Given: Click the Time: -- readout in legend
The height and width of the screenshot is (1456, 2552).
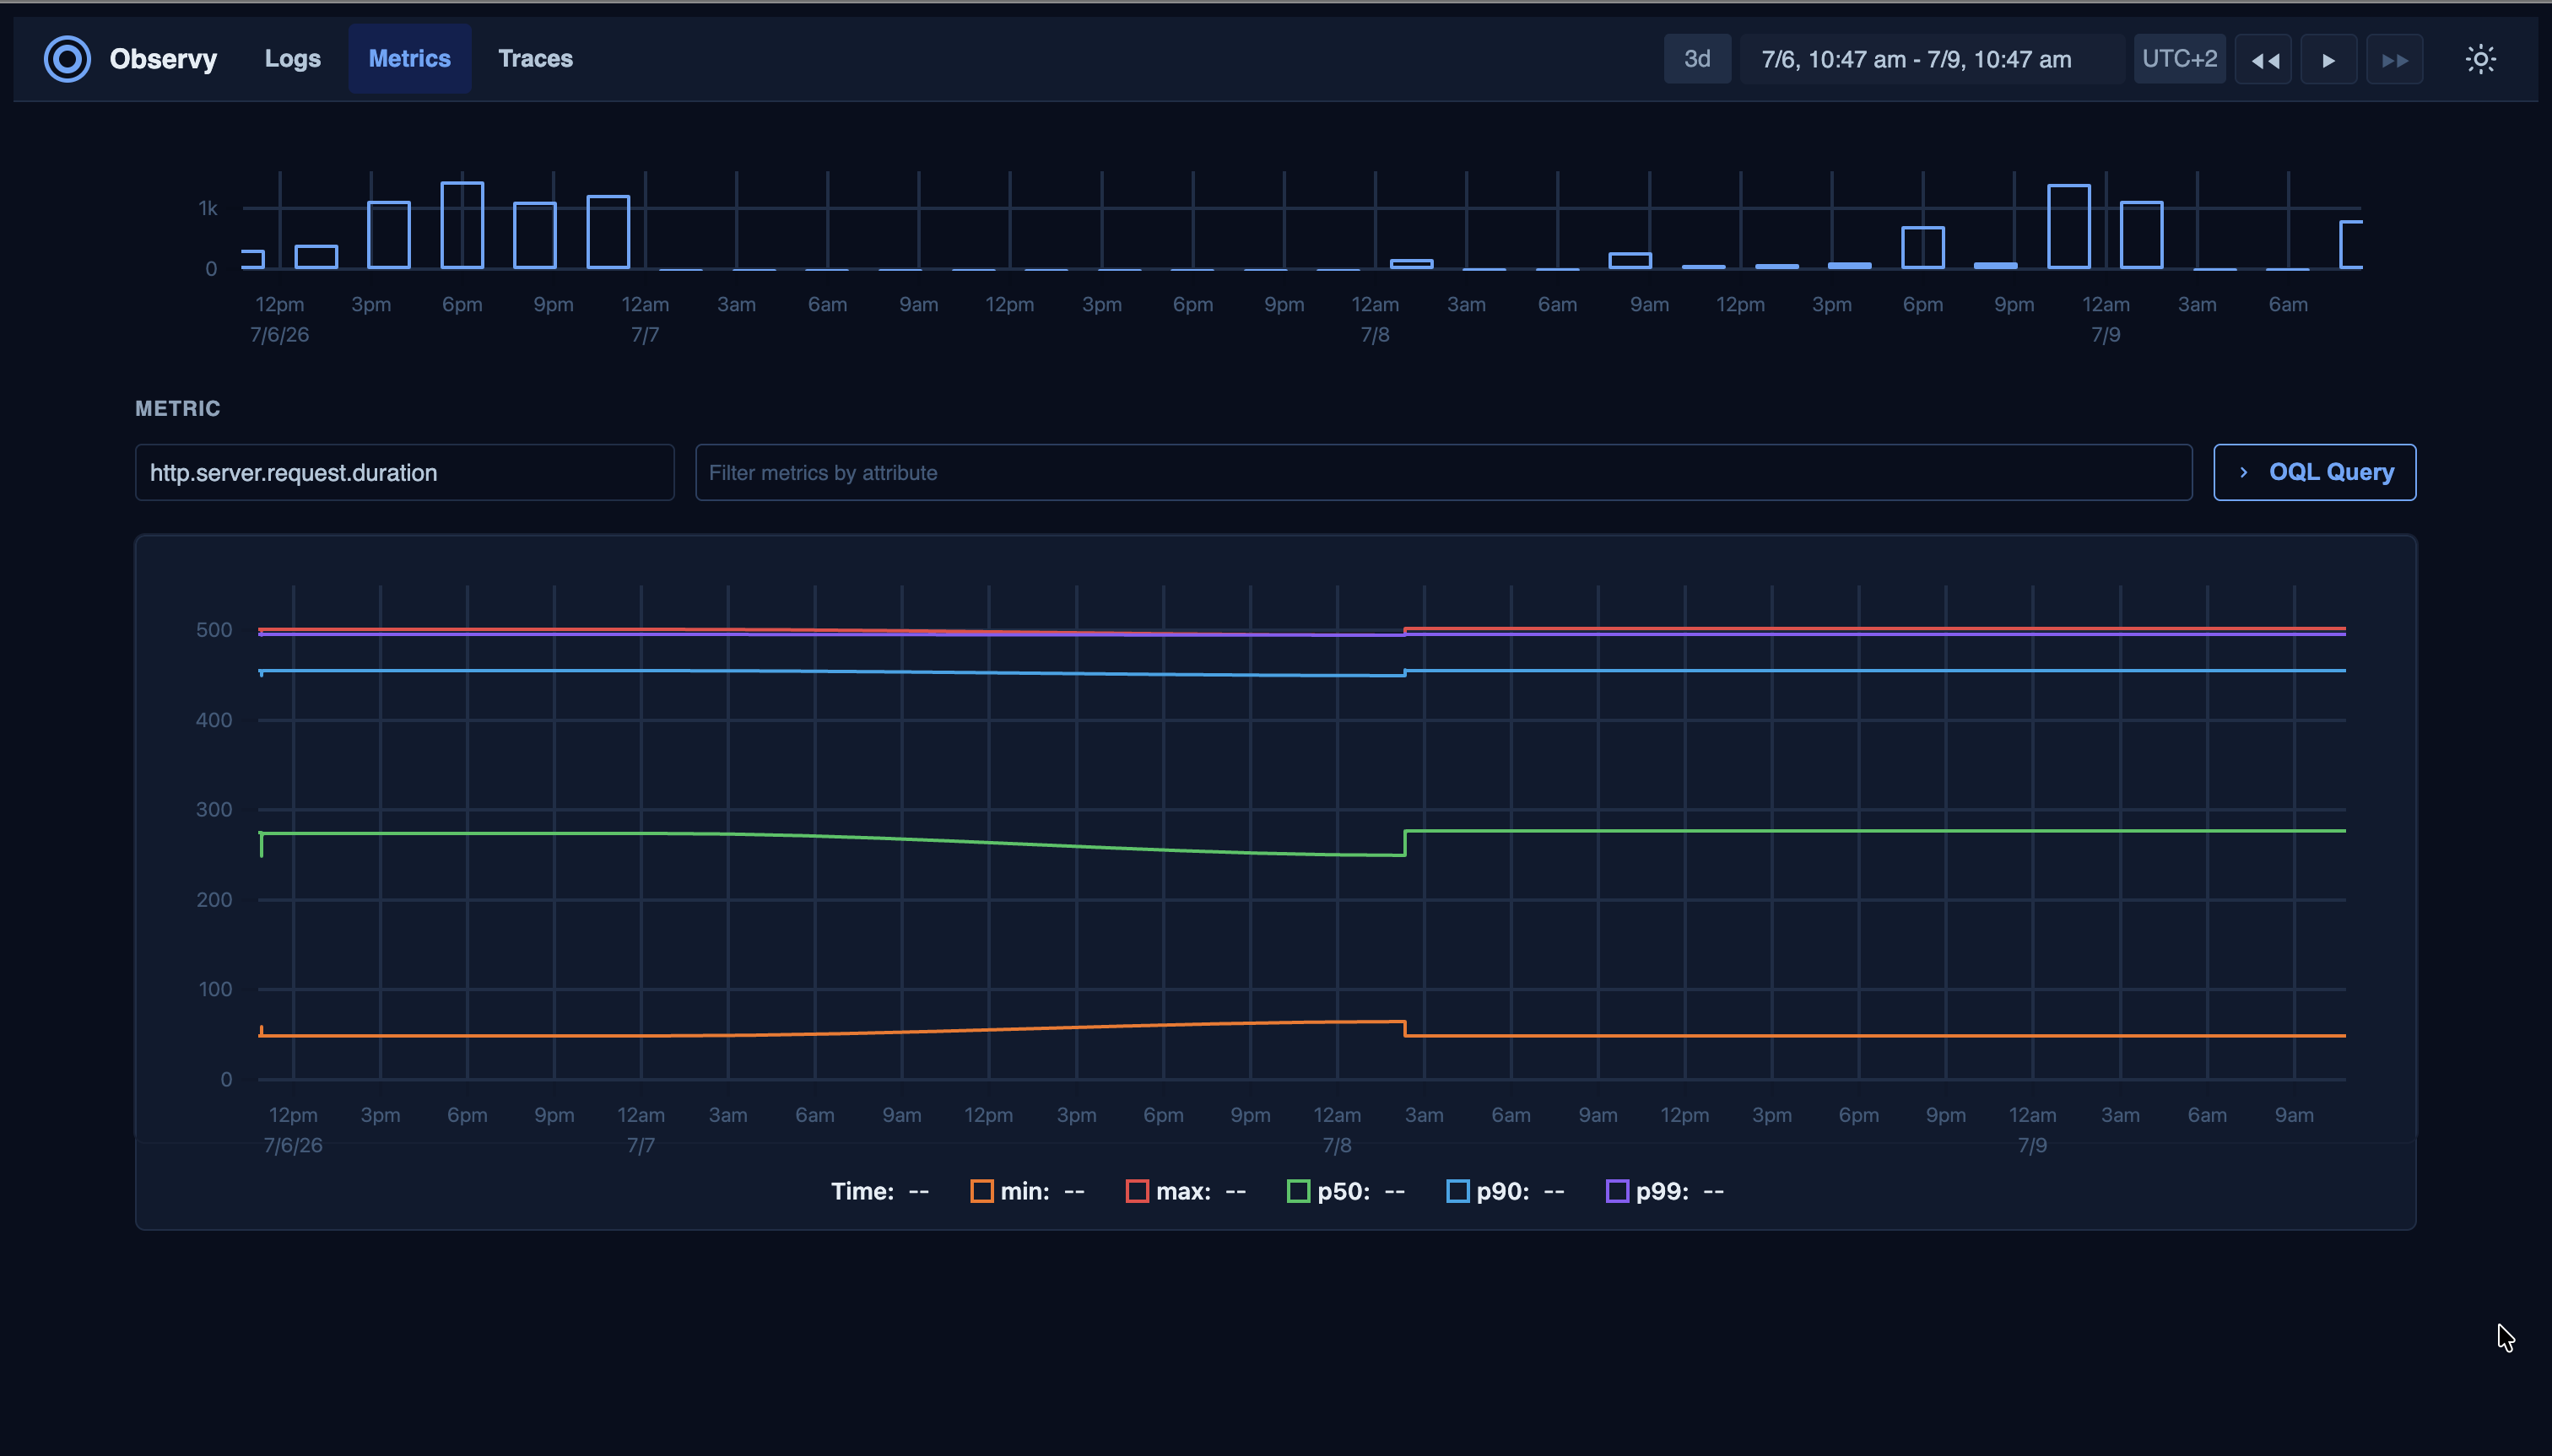Looking at the screenshot, I should [x=879, y=1191].
